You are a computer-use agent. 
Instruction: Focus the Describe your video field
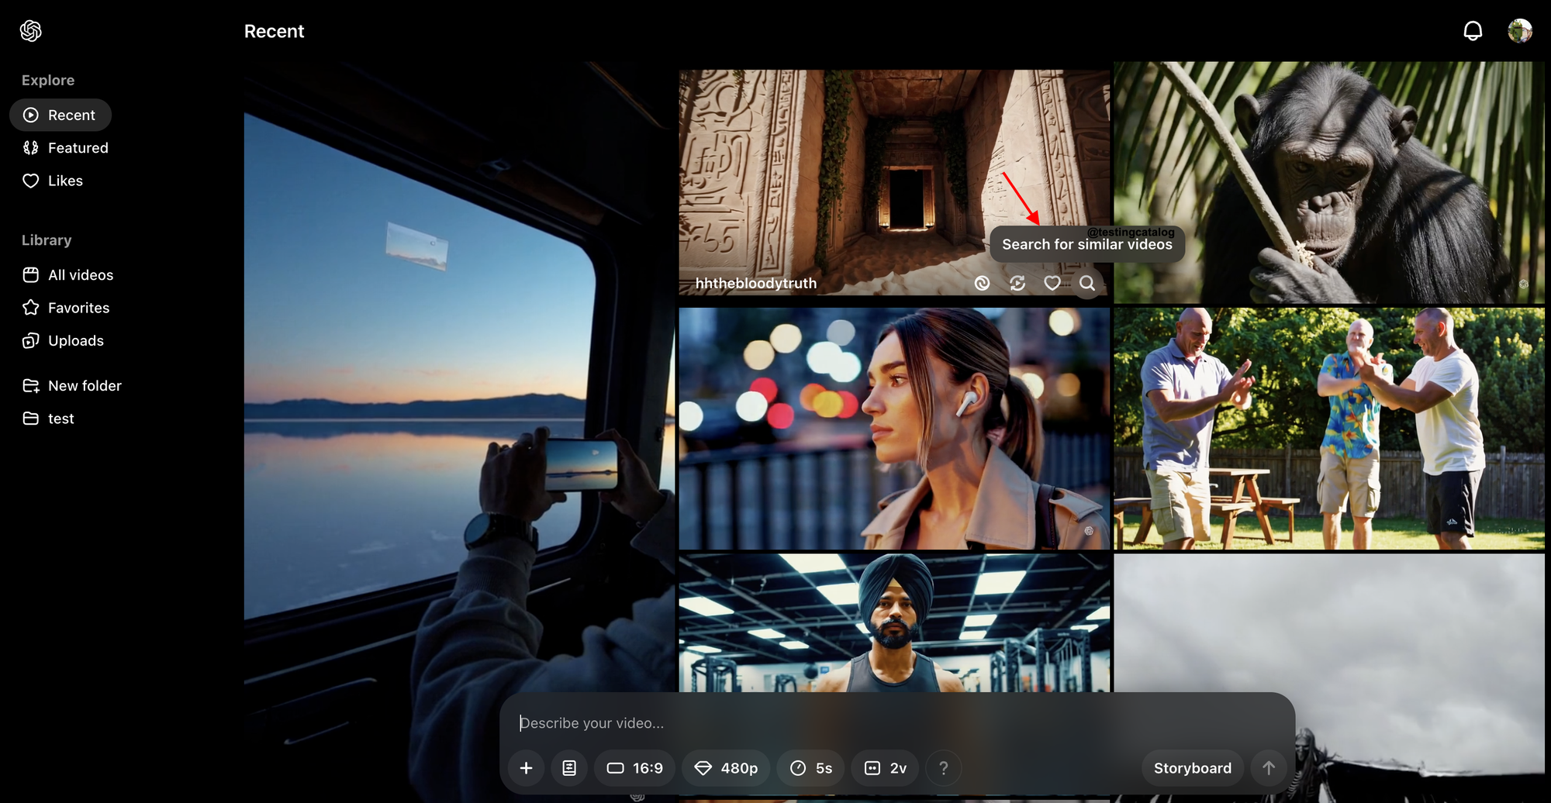click(897, 723)
